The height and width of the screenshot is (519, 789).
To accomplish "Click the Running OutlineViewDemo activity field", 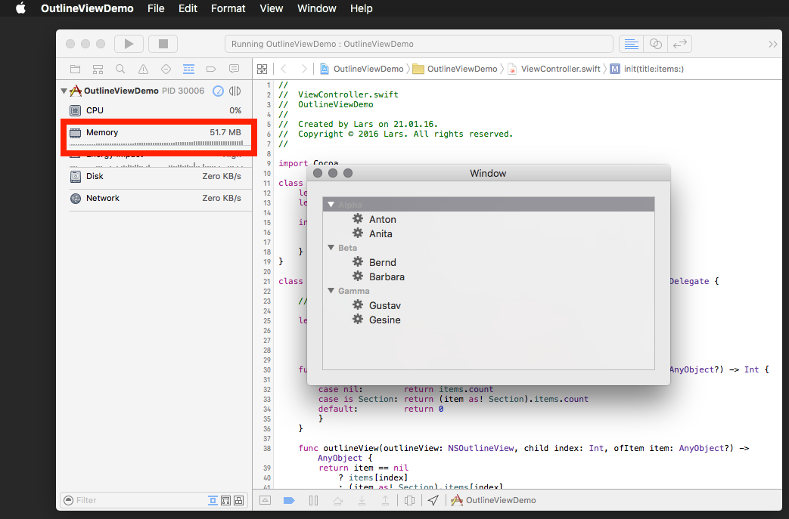I will click(419, 44).
